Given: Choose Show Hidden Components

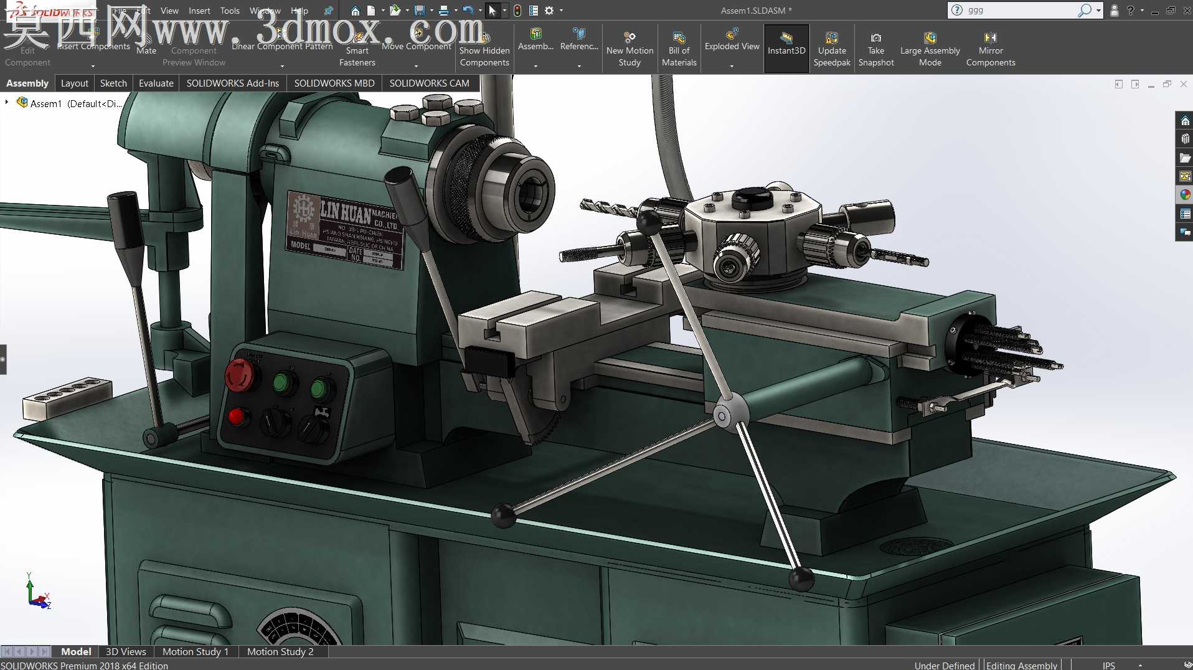Looking at the screenshot, I should pos(484,49).
